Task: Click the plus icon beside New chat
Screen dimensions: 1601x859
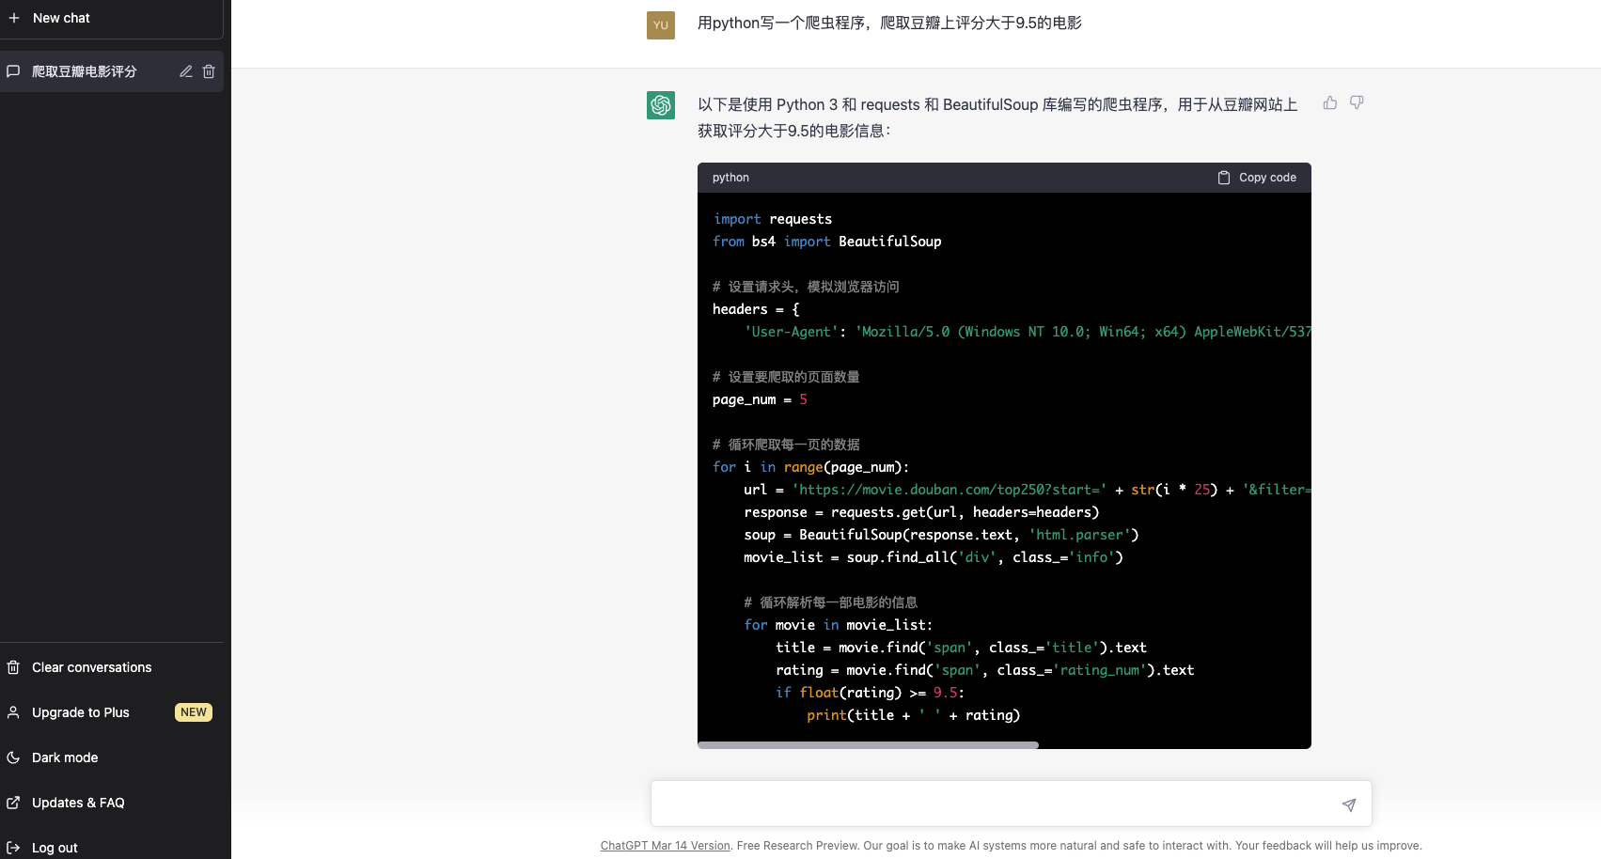Action: click(x=14, y=18)
